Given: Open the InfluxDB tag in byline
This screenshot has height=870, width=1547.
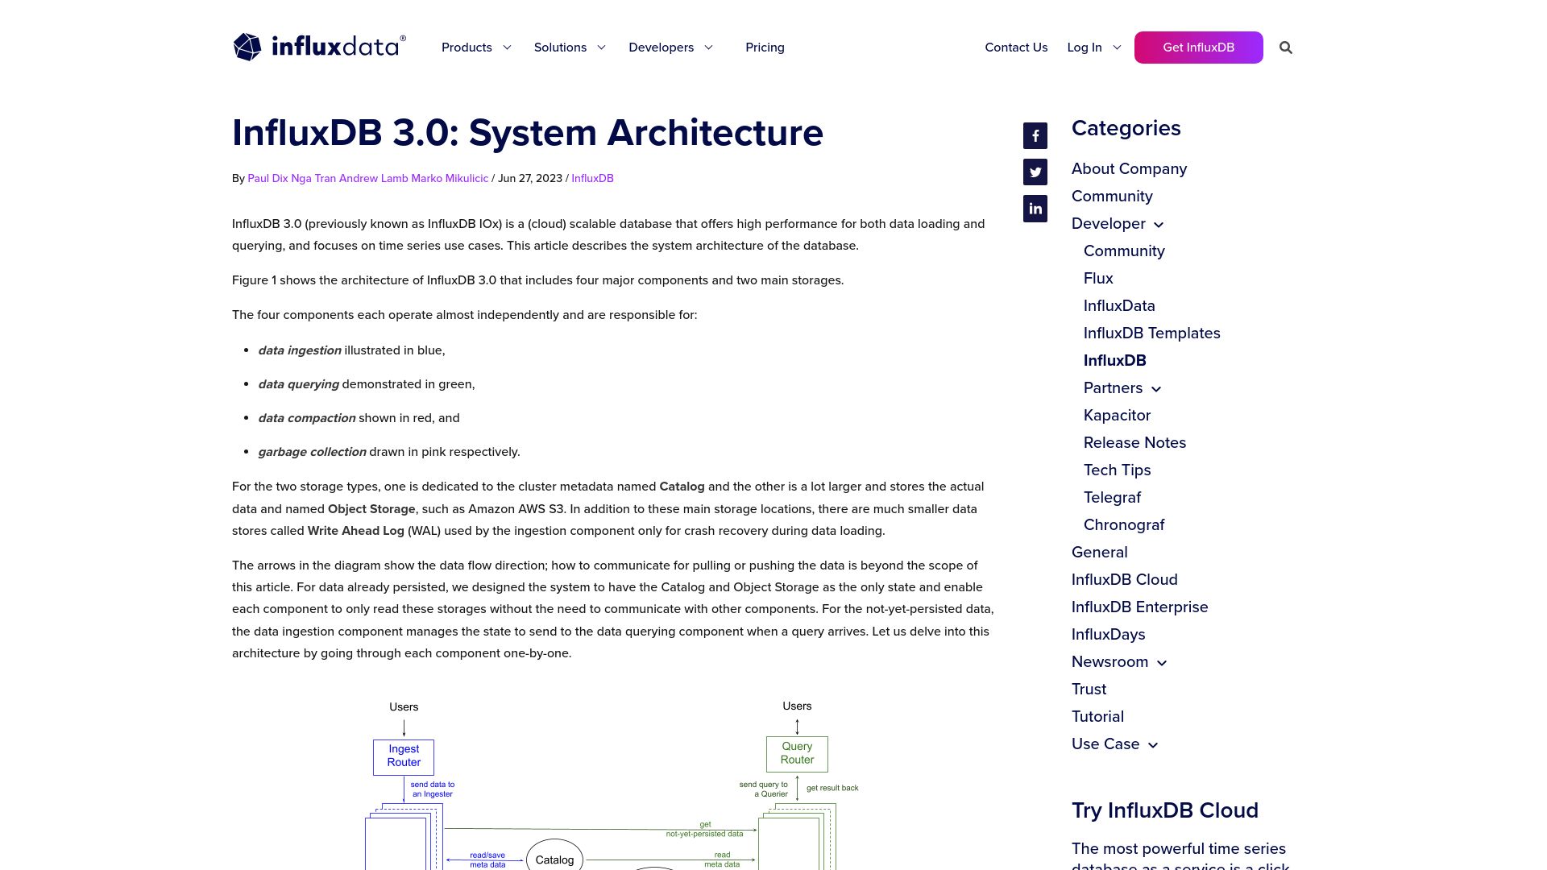Looking at the screenshot, I should click(x=592, y=179).
